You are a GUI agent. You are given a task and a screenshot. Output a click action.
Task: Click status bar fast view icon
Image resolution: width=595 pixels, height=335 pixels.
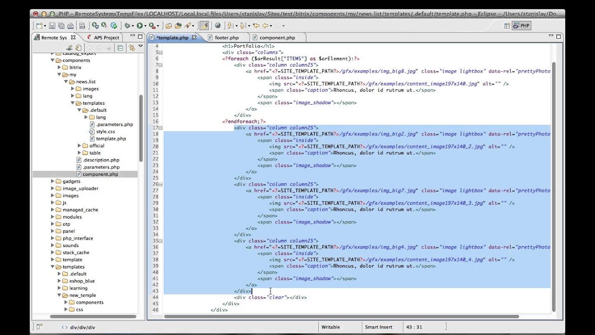click(x=39, y=327)
